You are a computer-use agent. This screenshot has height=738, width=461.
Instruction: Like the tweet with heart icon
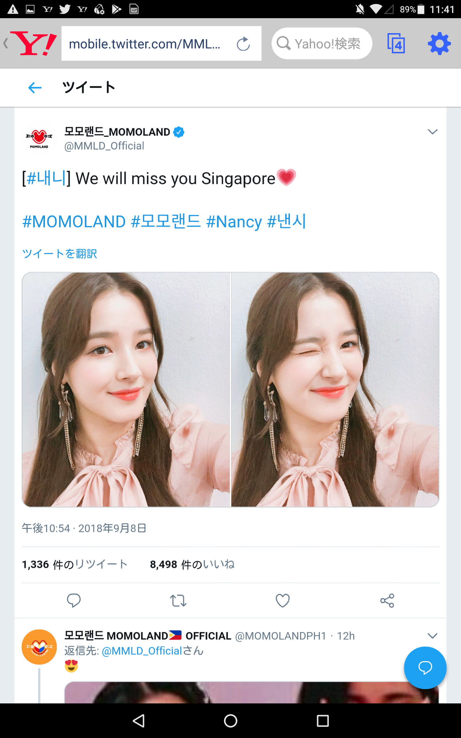point(283,600)
